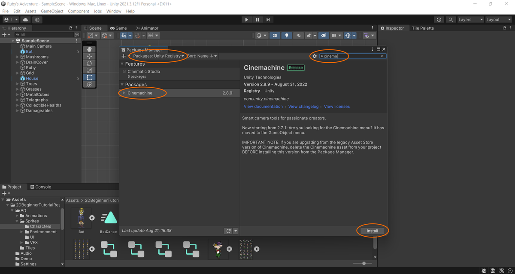Clear the Package Manager search text
Image resolution: width=515 pixels, height=274 pixels.
pyautogui.click(x=382, y=56)
